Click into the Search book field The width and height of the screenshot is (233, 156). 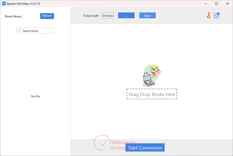[35, 31]
